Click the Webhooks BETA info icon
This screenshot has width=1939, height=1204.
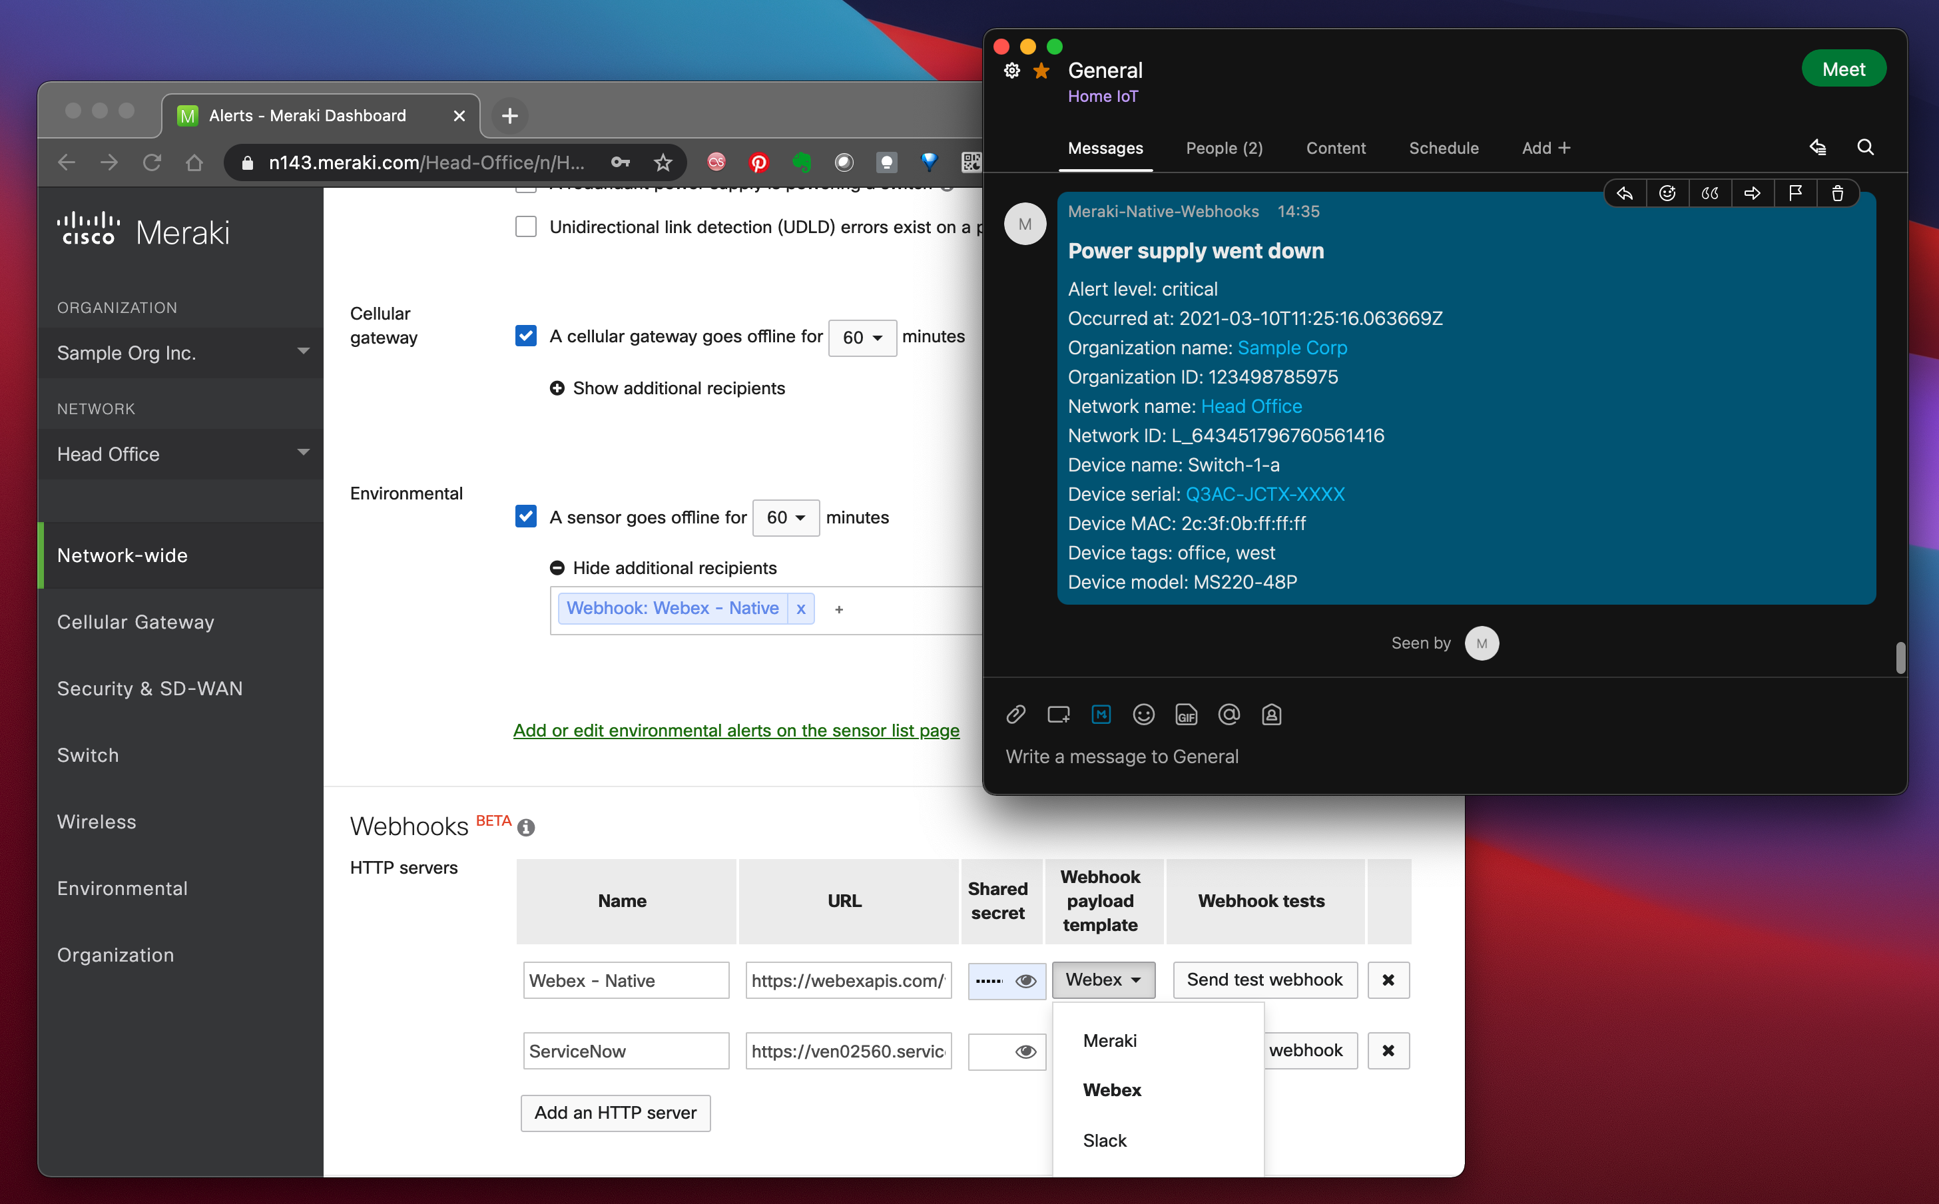tap(525, 827)
